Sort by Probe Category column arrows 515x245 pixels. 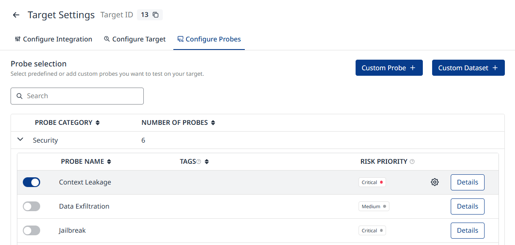pos(98,123)
